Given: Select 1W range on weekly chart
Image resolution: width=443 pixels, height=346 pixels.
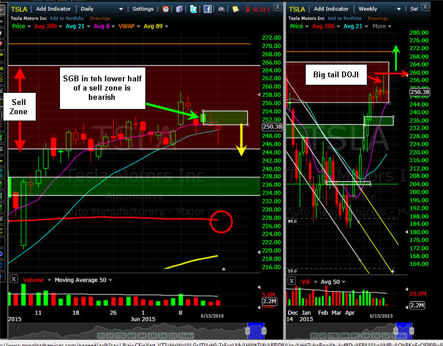Looking at the screenshot, I should point(376,336).
